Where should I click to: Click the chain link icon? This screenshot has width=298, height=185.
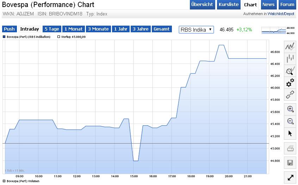(290, 94)
